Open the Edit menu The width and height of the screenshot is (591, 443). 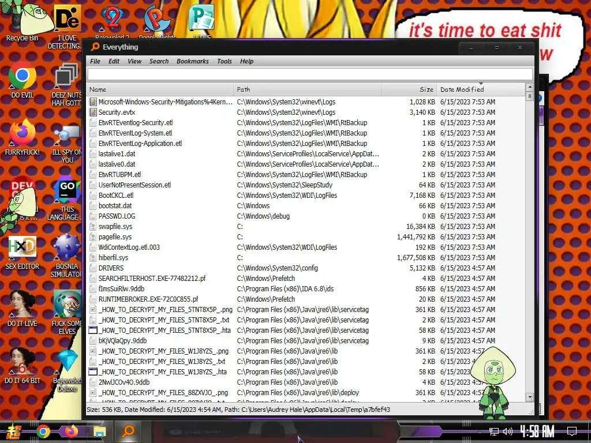pos(114,61)
